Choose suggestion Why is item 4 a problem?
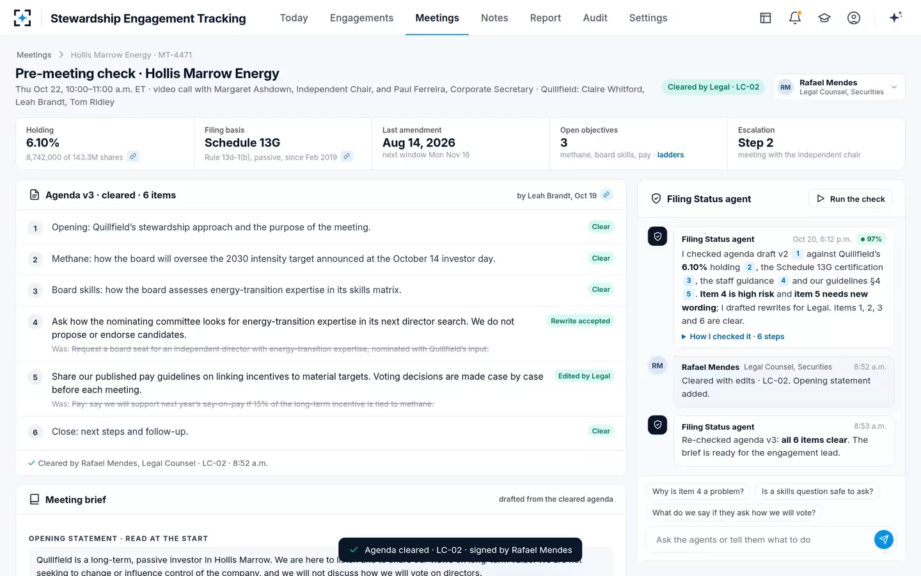The width and height of the screenshot is (921, 576). click(698, 492)
